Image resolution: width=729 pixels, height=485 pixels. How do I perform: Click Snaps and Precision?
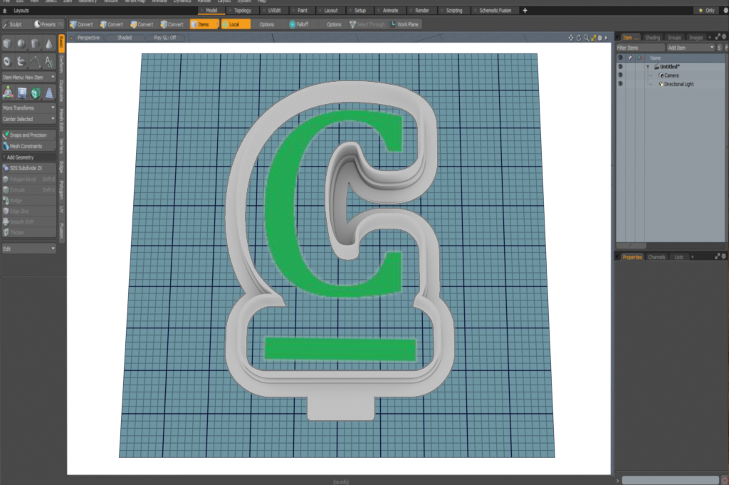(x=28, y=135)
